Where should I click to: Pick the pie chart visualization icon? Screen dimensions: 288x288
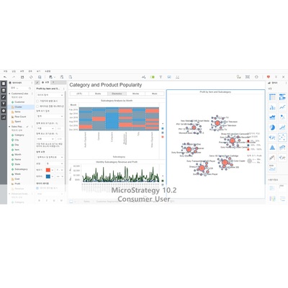coord(272,127)
